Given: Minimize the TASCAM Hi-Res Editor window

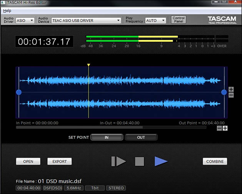Looking at the screenshot, I should [216, 2].
